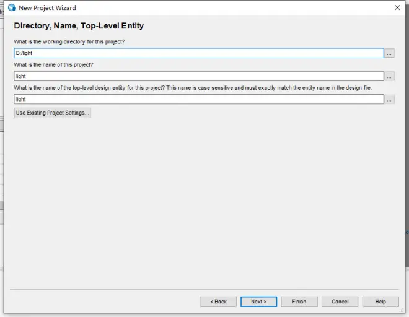
Task: Proceed with the Next > button
Action: [x=259, y=302]
